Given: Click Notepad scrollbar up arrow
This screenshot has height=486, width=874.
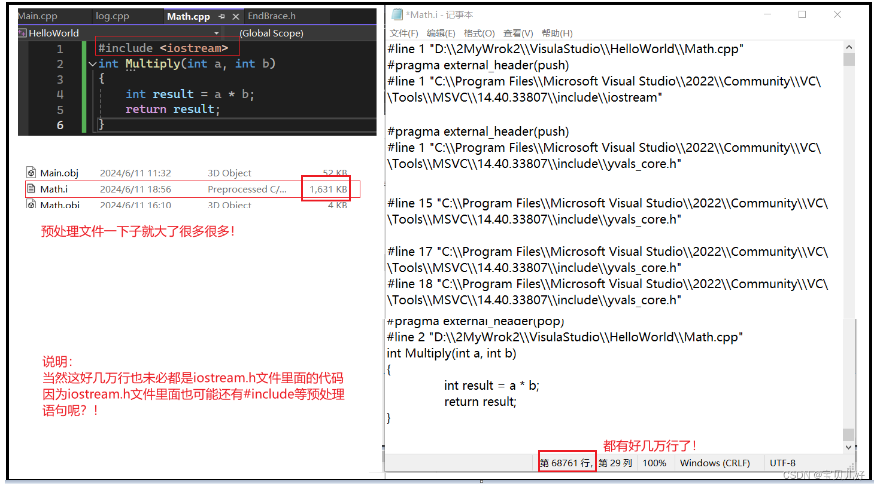Looking at the screenshot, I should (x=849, y=47).
